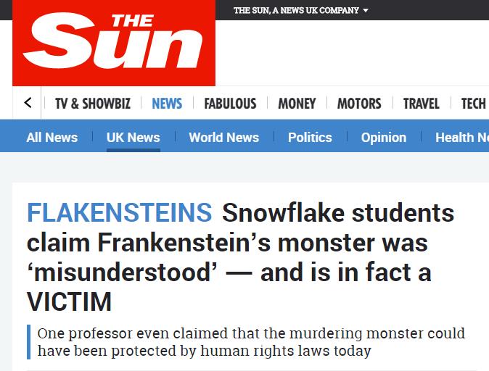Open the Tech section
The height and width of the screenshot is (371, 489).
tap(474, 104)
